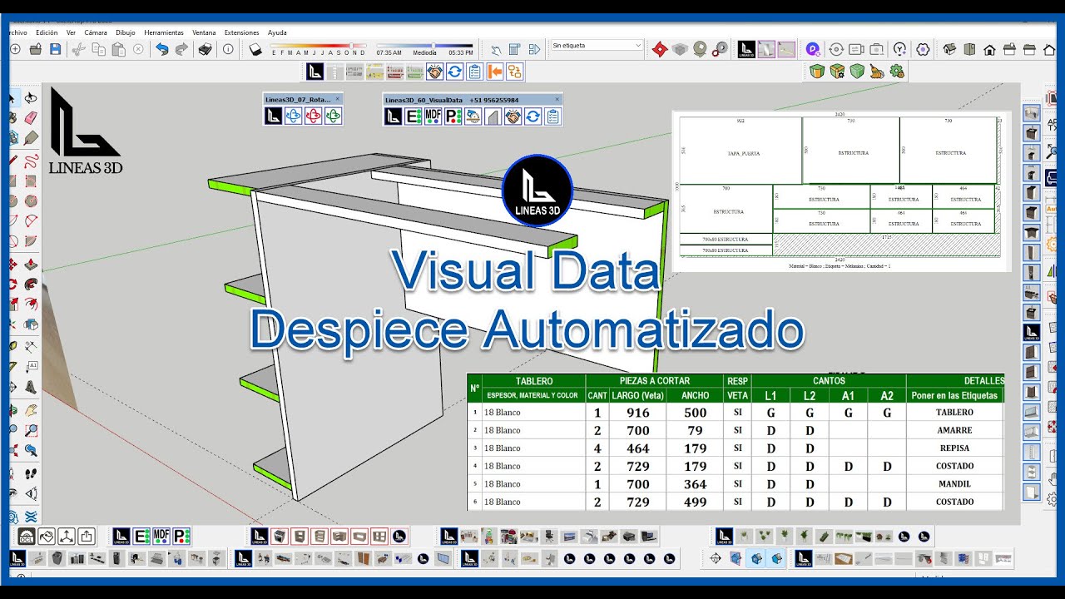Toggle the shadows display icon
This screenshot has height=599, width=1065.
pyautogui.click(x=255, y=49)
